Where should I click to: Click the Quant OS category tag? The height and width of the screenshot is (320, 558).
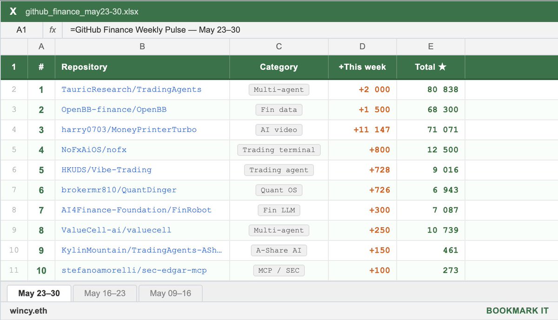point(279,189)
